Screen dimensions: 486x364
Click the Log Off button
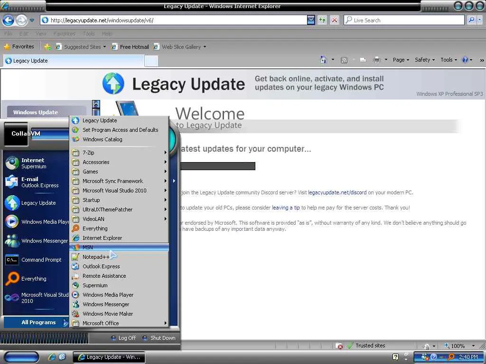[x=123, y=338]
